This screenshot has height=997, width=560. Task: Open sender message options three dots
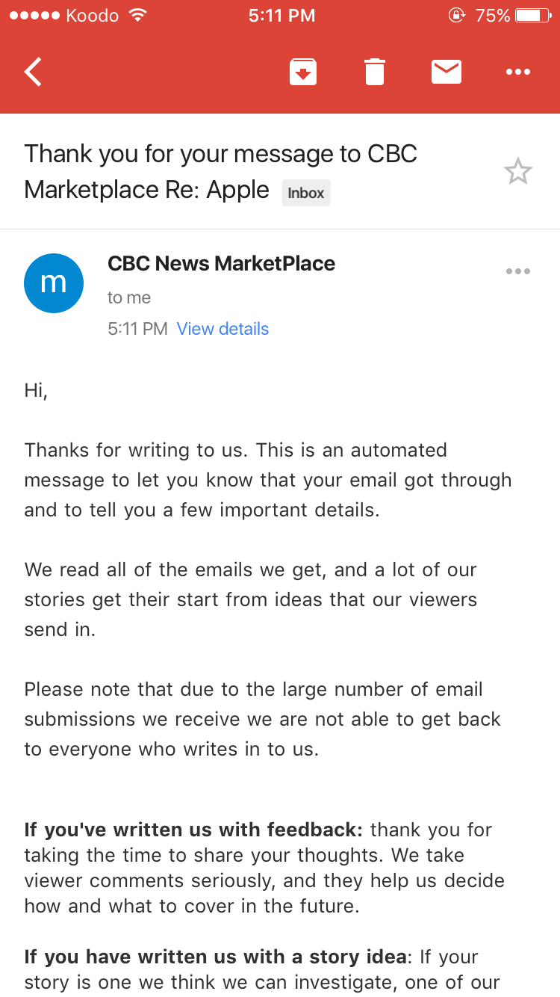click(x=517, y=271)
